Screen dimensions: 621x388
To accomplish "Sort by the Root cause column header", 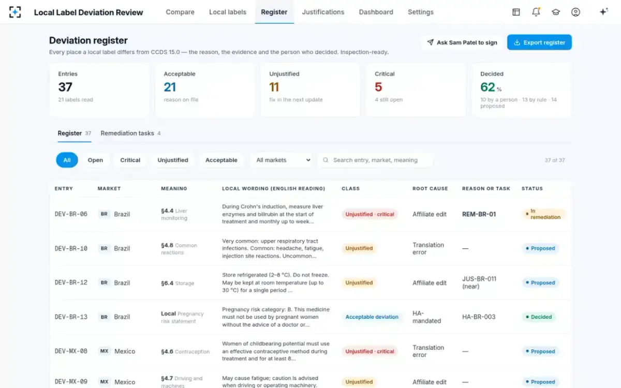I will [430, 189].
